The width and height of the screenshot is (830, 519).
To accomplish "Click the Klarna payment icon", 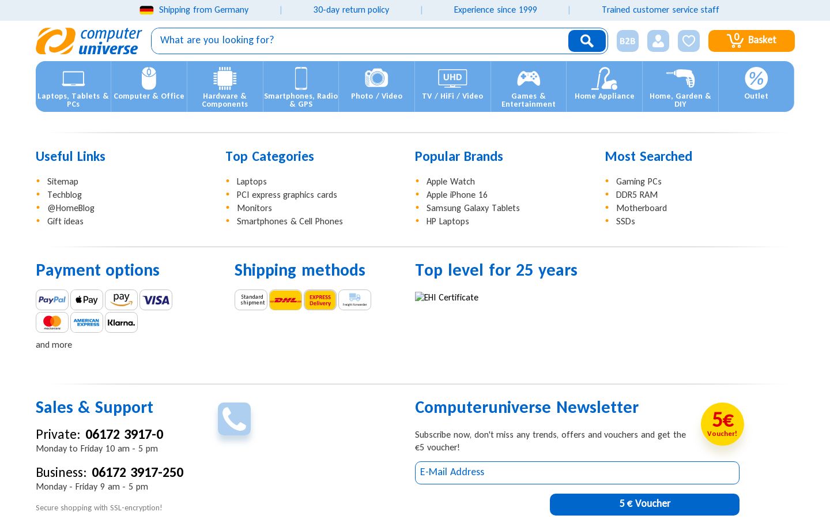I will pyautogui.click(x=121, y=322).
